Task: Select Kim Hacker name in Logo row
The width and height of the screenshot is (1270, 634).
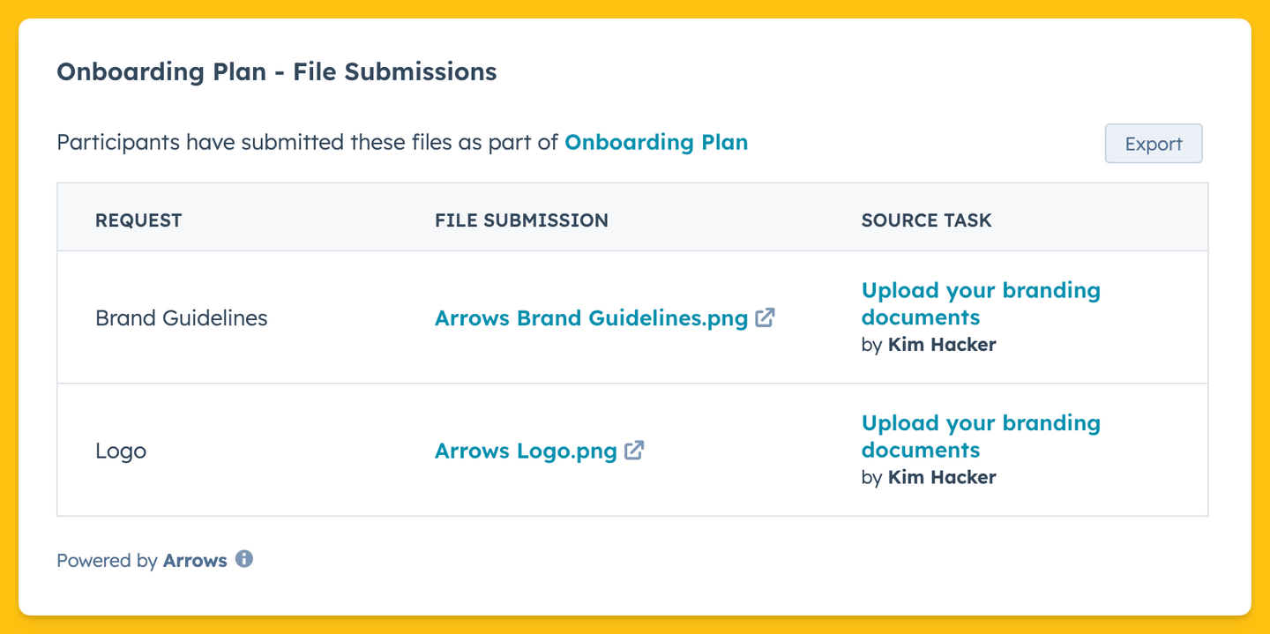Action: [x=942, y=477]
